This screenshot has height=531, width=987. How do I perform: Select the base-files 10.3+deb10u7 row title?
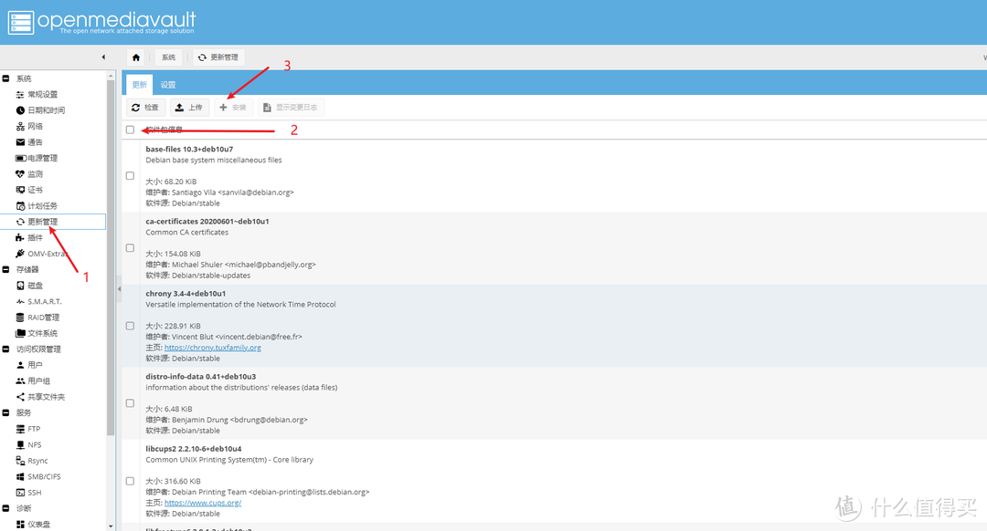pos(189,149)
